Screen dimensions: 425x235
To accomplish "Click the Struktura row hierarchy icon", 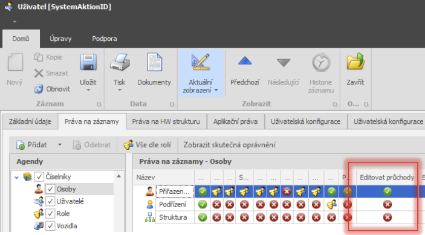I will [x=149, y=217].
